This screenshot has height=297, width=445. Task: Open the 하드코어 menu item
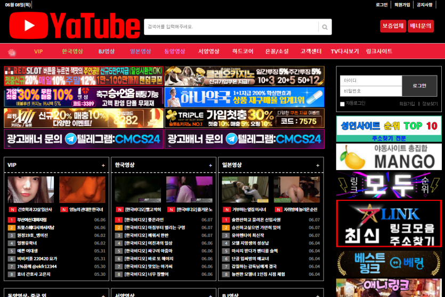pyautogui.click(x=242, y=52)
